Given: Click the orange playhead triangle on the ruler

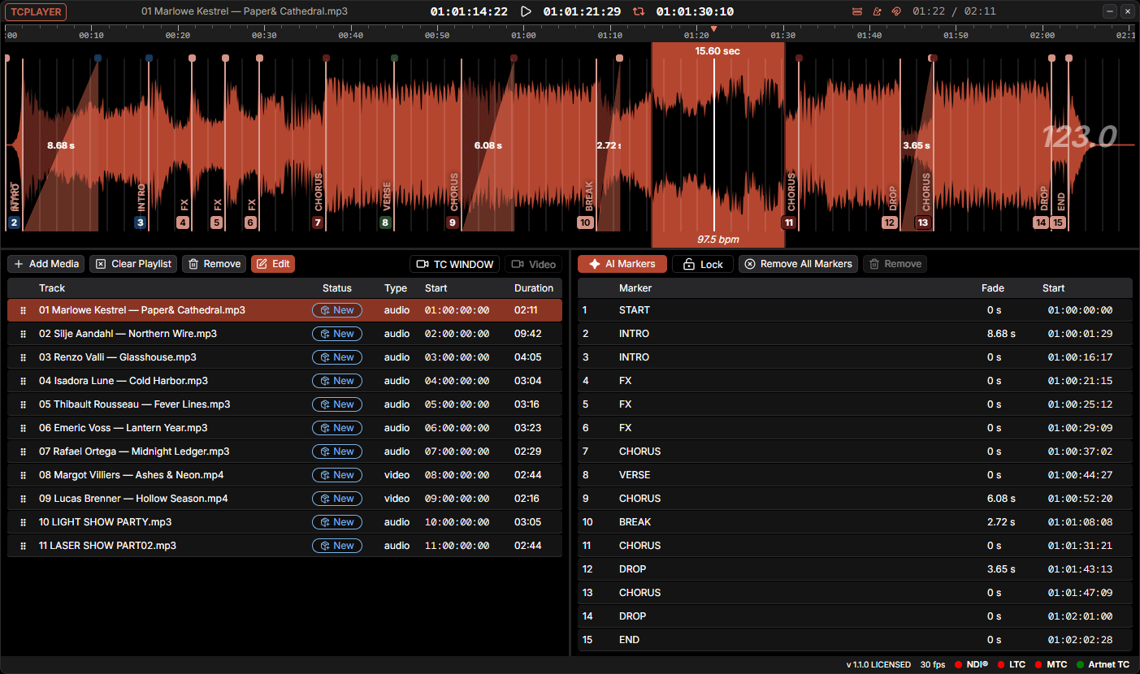Looking at the screenshot, I should tap(714, 29).
